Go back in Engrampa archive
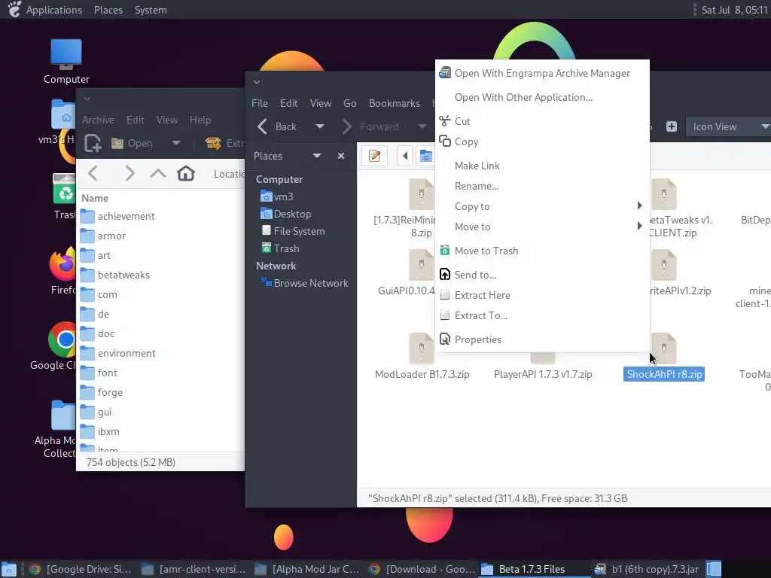The width and height of the screenshot is (771, 578). point(93,173)
